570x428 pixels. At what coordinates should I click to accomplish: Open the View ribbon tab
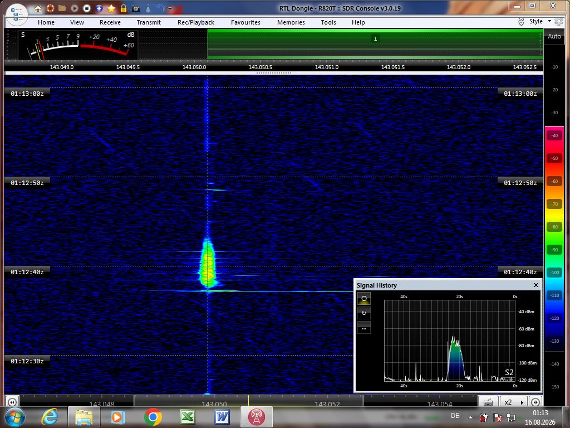(77, 22)
